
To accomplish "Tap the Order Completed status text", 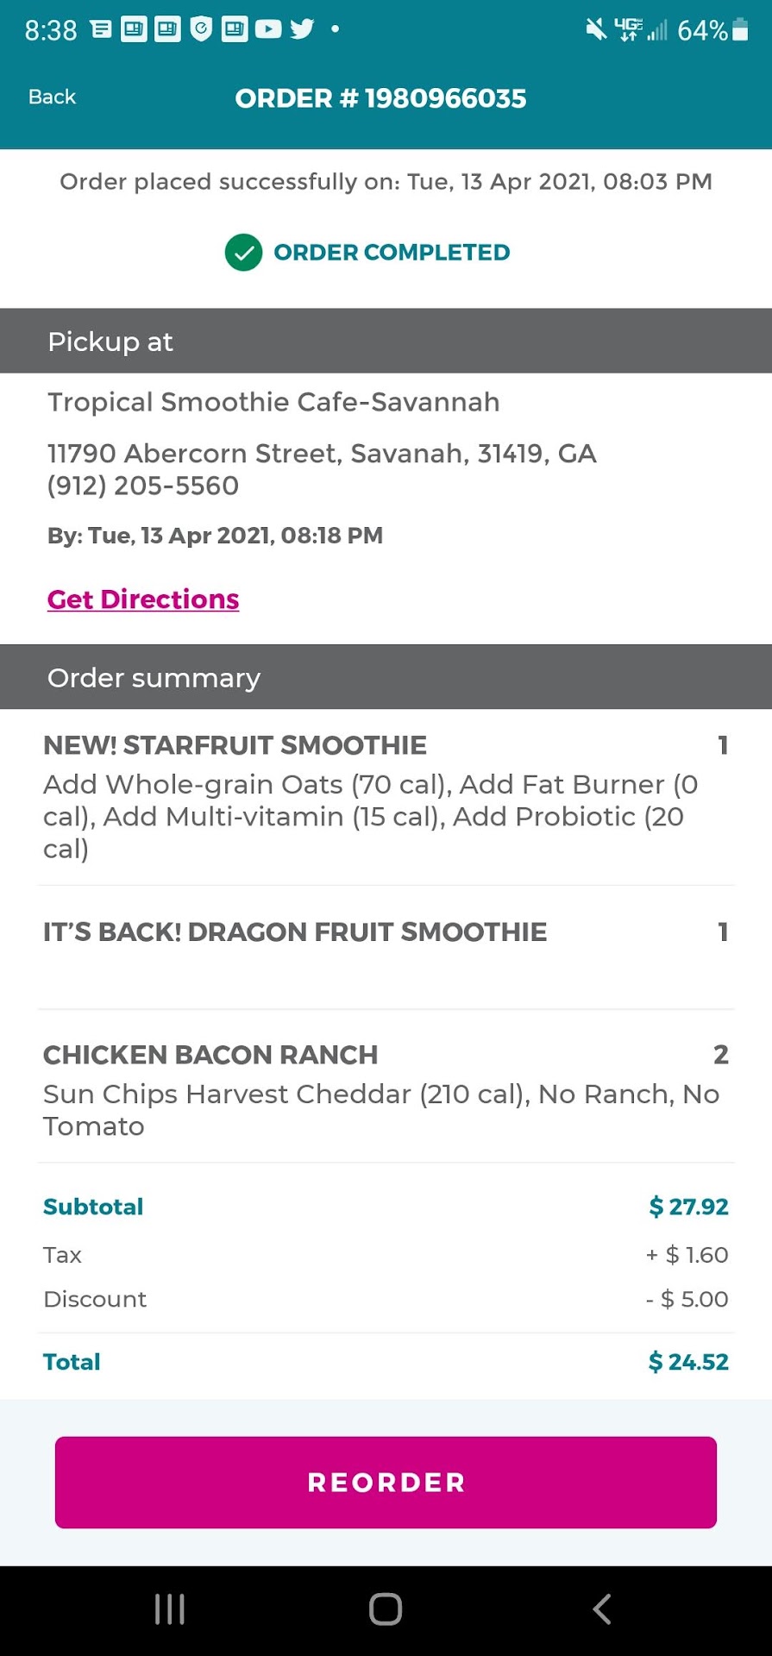I will point(392,253).
